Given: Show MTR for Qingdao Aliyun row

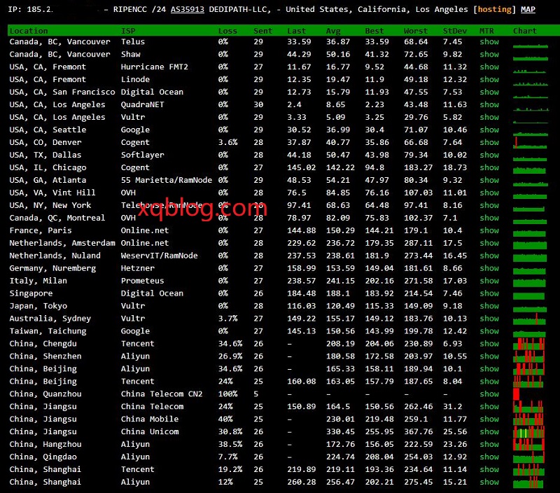Looking at the screenshot, I should tap(489, 457).
